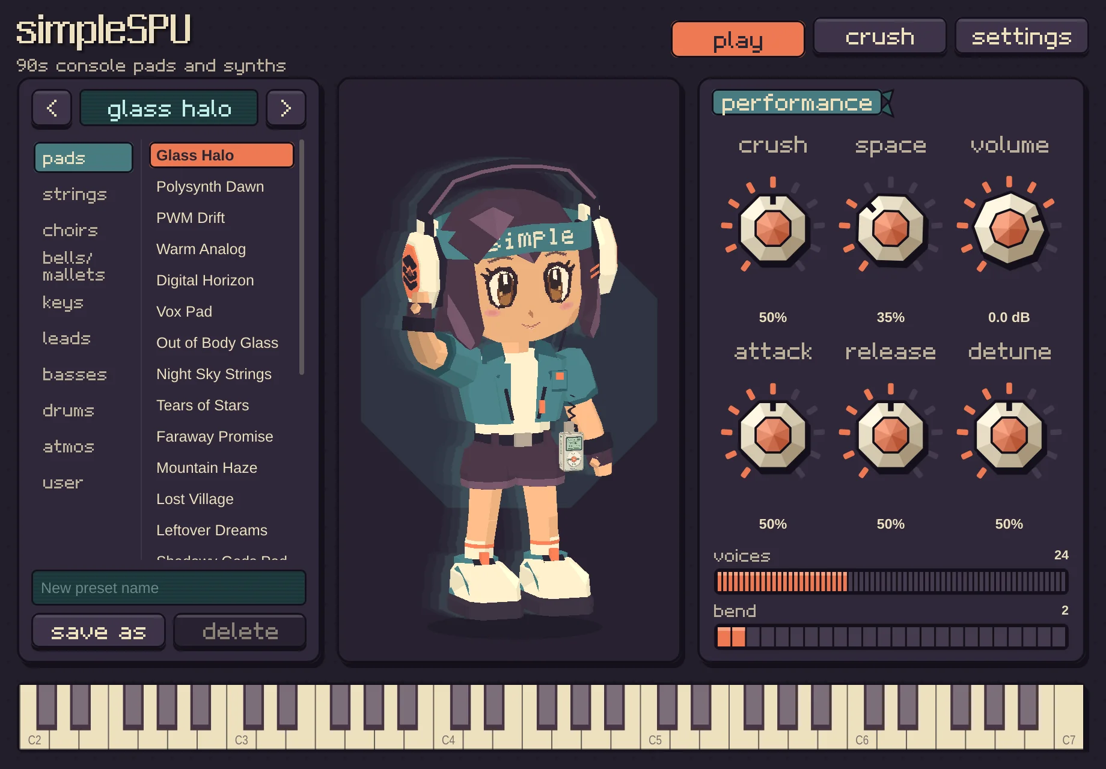Click the New preset name field
Image resolution: width=1106 pixels, height=769 pixels.
pyautogui.click(x=169, y=588)
